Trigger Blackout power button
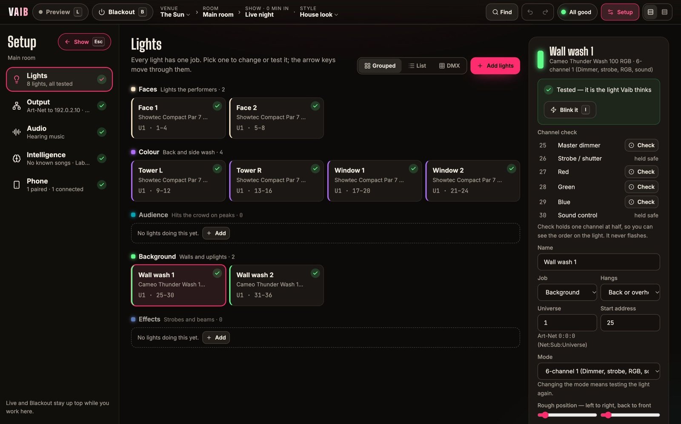Screen dimensions: 681x424 pyautogui.click(x=122, y=12)
